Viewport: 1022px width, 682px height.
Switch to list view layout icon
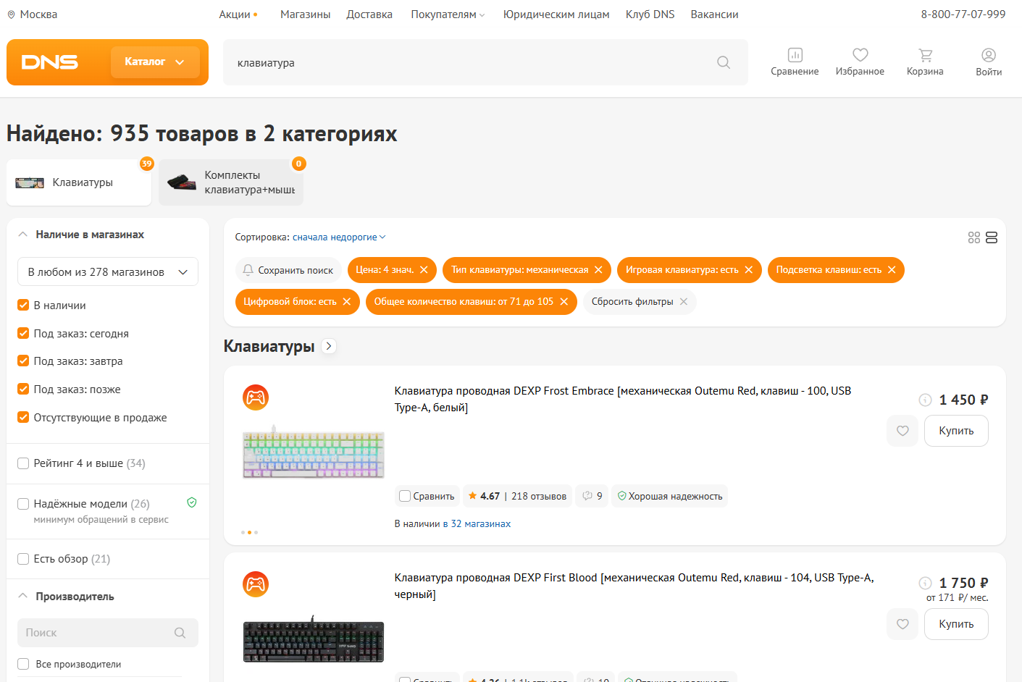[992, 237]
